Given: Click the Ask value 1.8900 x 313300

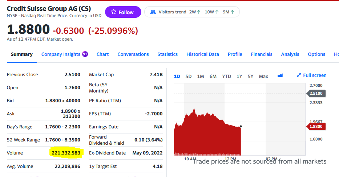Looking at the screenshot, I should 70,114.
